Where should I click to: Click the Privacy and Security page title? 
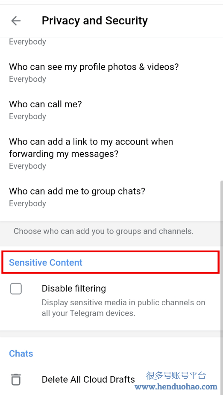pos(95,21)
